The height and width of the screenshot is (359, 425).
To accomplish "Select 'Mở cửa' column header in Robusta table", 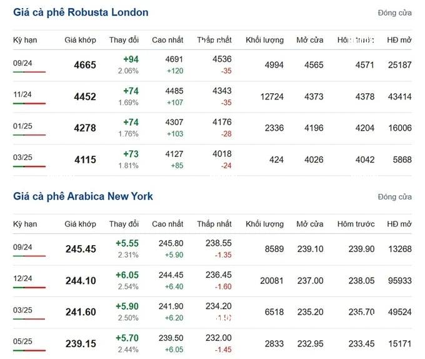I will (310, 40).
